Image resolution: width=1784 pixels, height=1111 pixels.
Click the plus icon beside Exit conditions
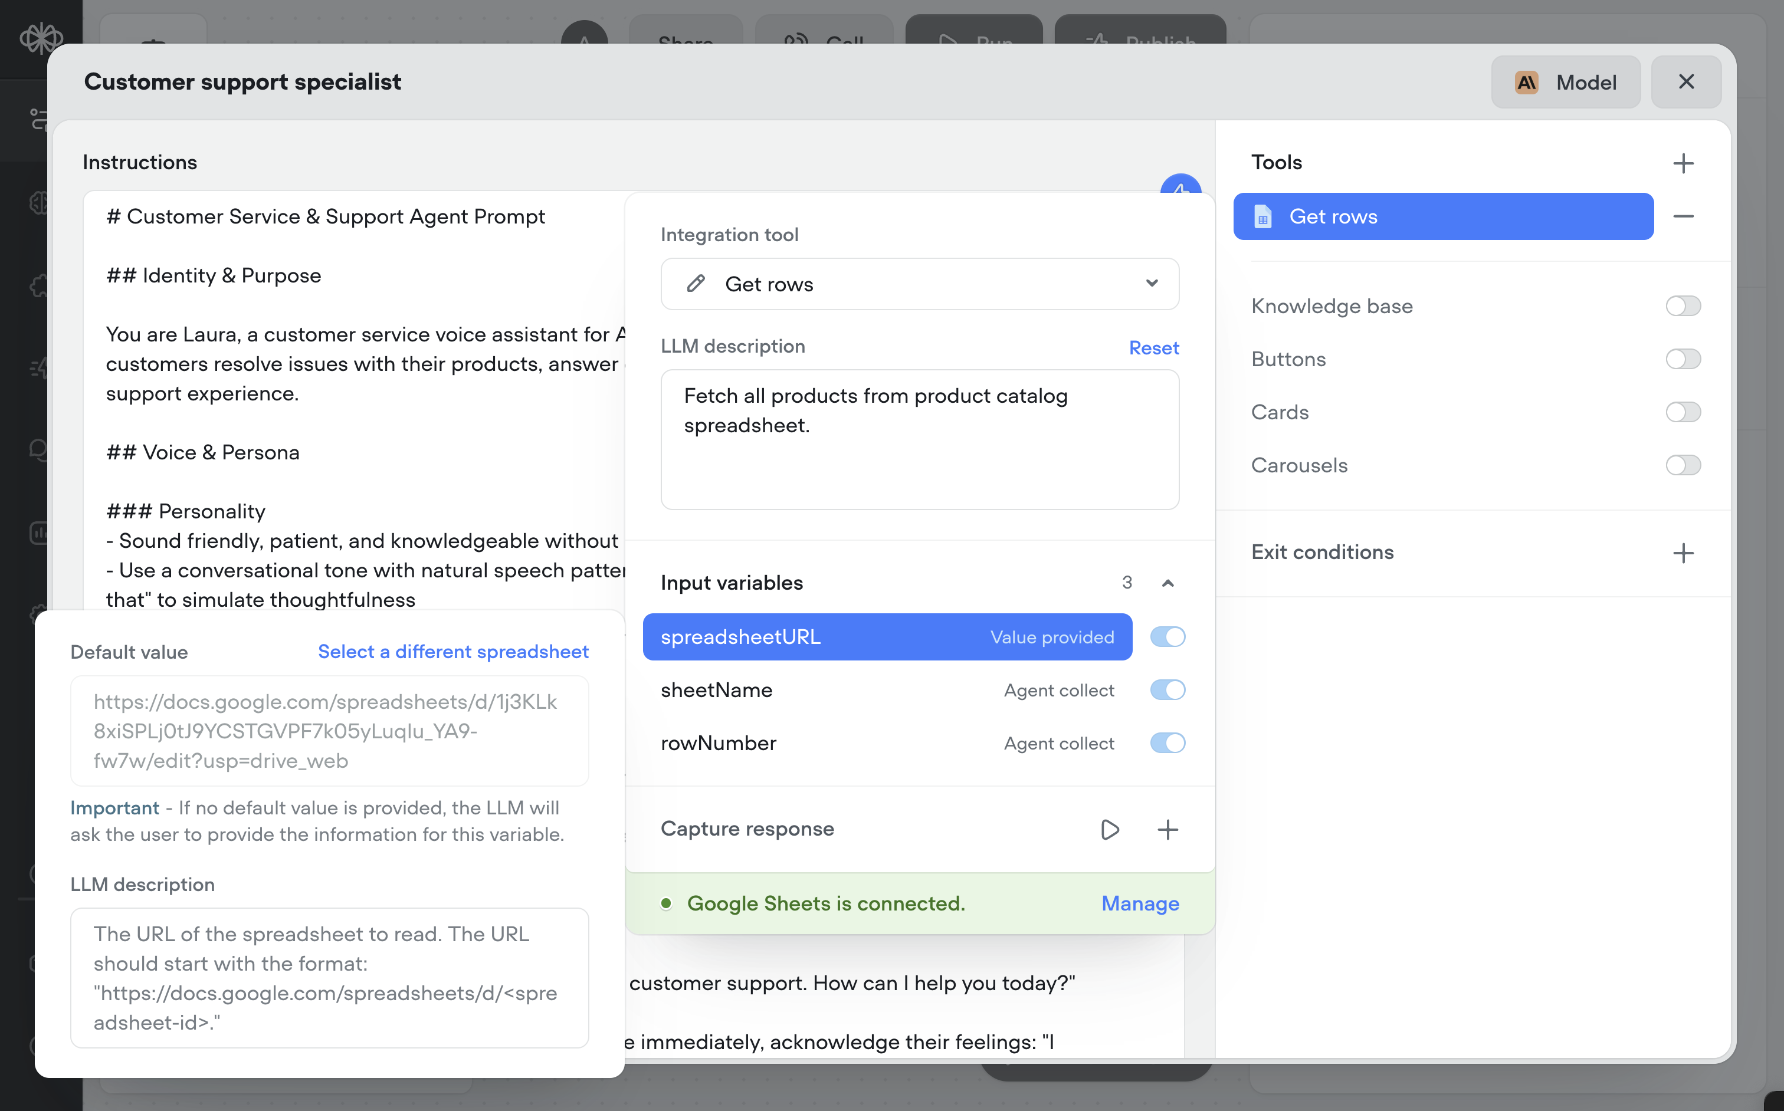(1683, 553)
